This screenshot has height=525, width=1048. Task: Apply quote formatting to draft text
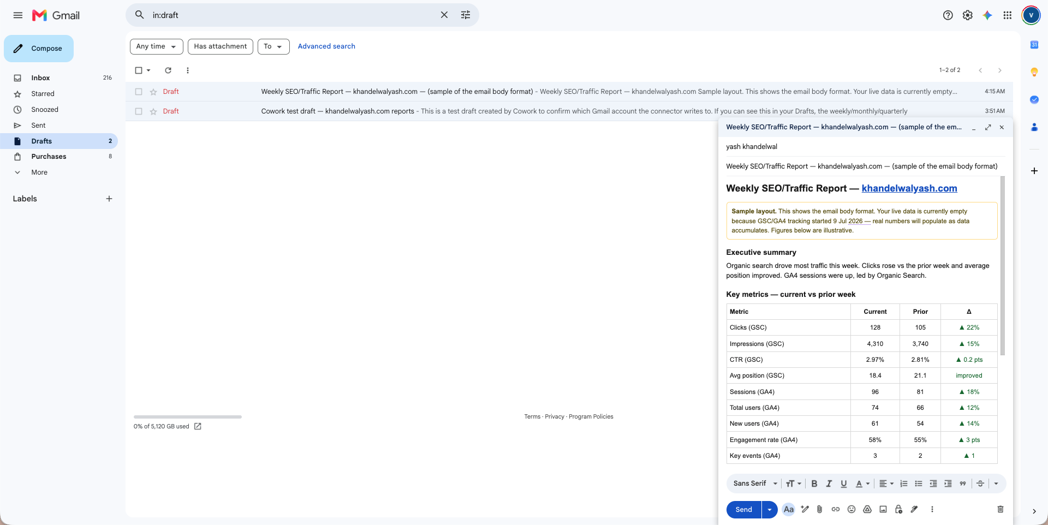click(963, 484)
